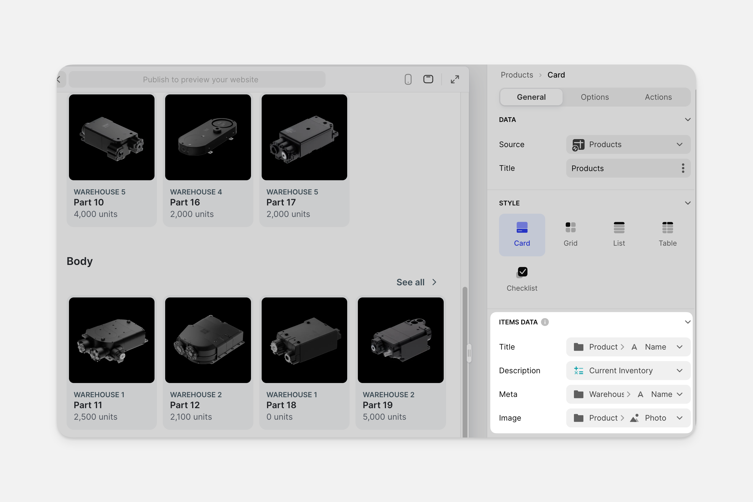Click the Part 10 title text
Viewport: 753px width, 502px height.
point(89,202)
